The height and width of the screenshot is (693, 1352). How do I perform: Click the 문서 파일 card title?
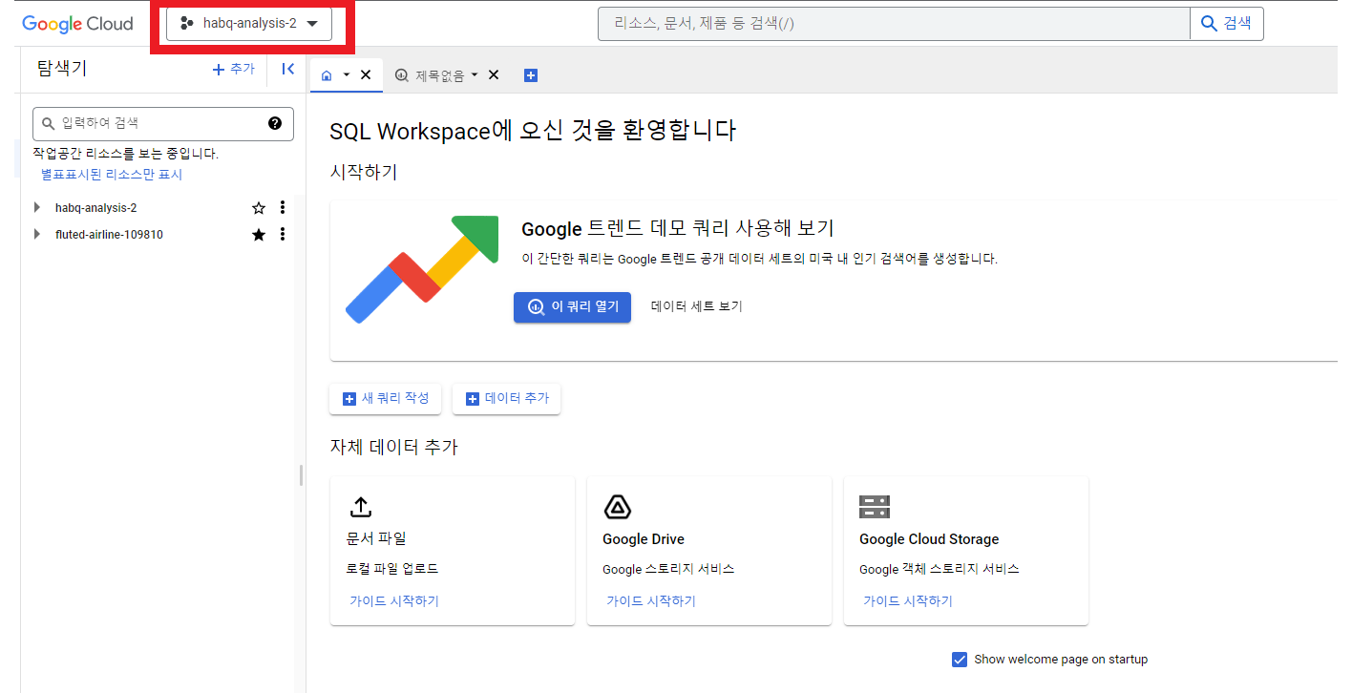(x=376, y=538)
